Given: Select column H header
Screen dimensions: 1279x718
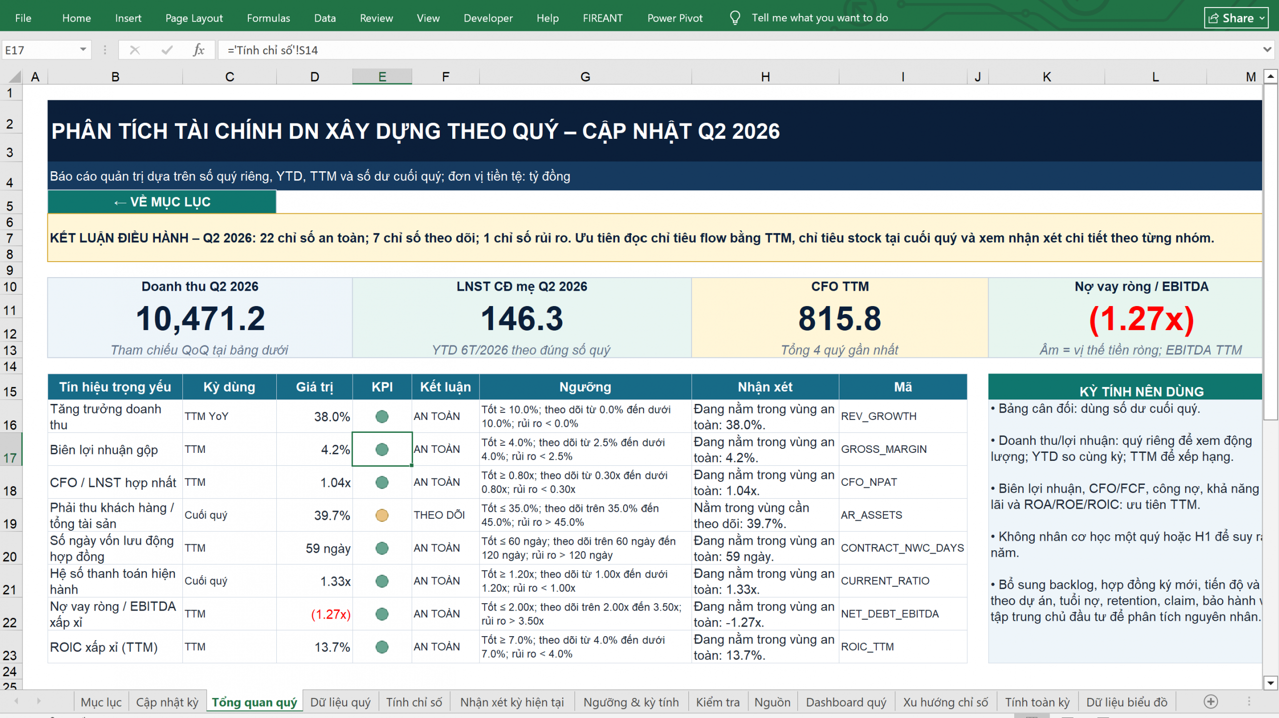Looking at the screenshot, I should 765,76.
